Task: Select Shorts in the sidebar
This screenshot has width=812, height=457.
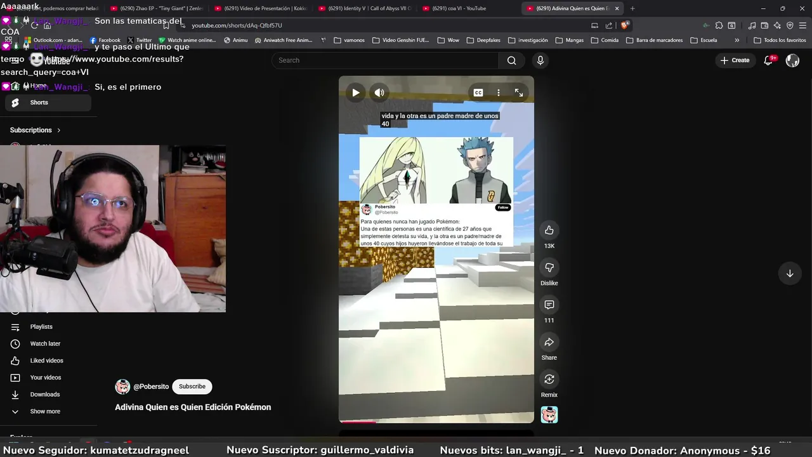Action: [x=48, y=102]
